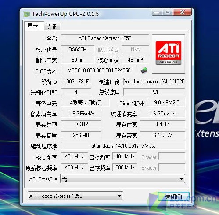Click the 49 mm² die size field
Viewport: 219px width, 215px height.
pos(135,60)
